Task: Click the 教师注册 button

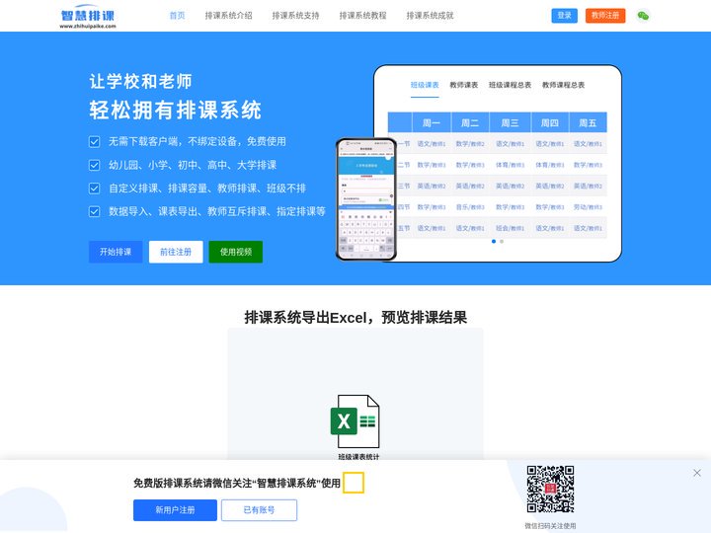Action: (605, 16)
